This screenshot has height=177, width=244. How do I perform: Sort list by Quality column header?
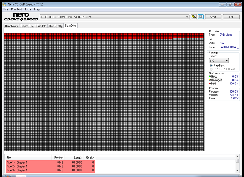(x=89, y=157)
